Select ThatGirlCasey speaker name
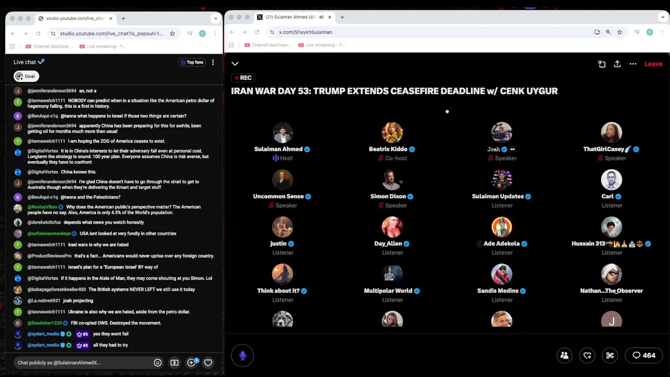This screenshot has width=670, height=377. (608, 149)
